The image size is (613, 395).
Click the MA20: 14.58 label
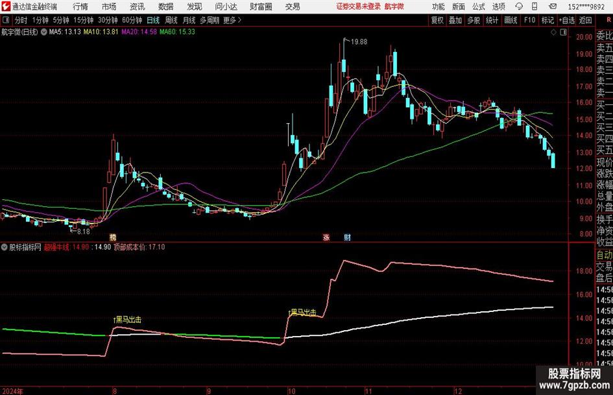(139, 32)
